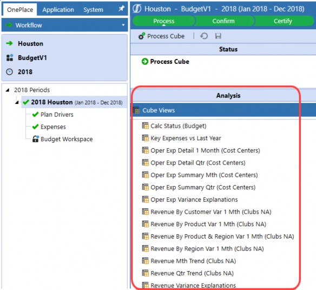The height and width of the screenshot is (290, 316).
Task: Open the Workflow dropdown arrow
Action: (123, 25)
